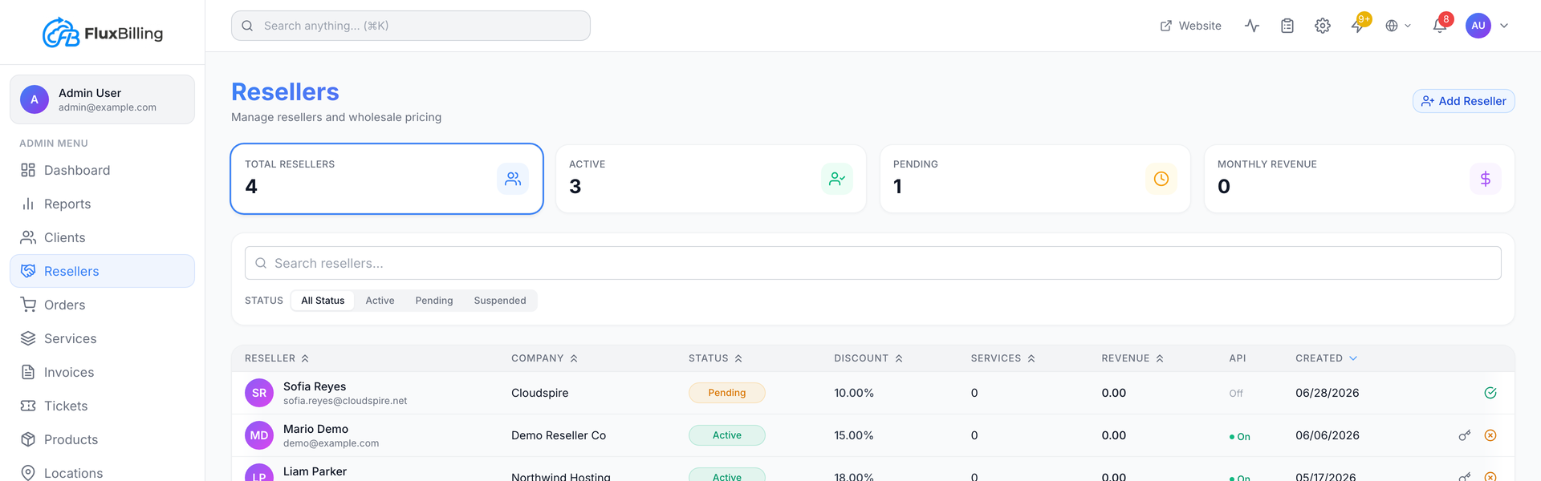Sort table by Company column
Screen dimensions: 1541x481
point(544,358)
